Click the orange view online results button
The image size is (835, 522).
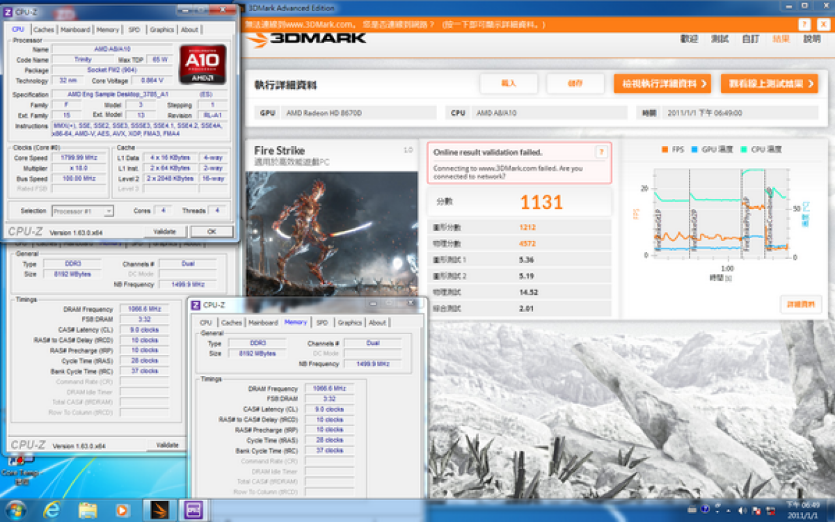769,84
